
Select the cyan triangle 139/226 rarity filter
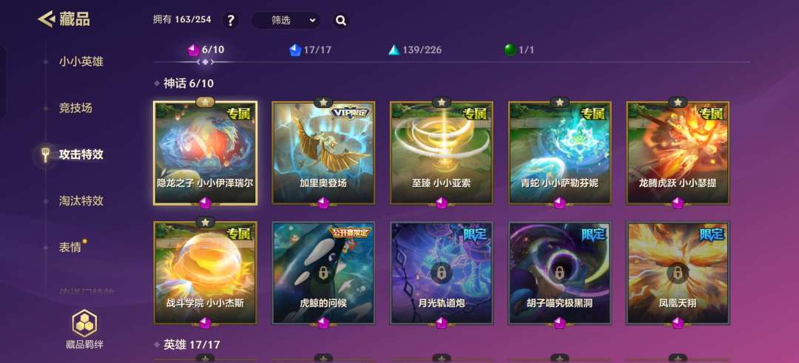[414, 50]
